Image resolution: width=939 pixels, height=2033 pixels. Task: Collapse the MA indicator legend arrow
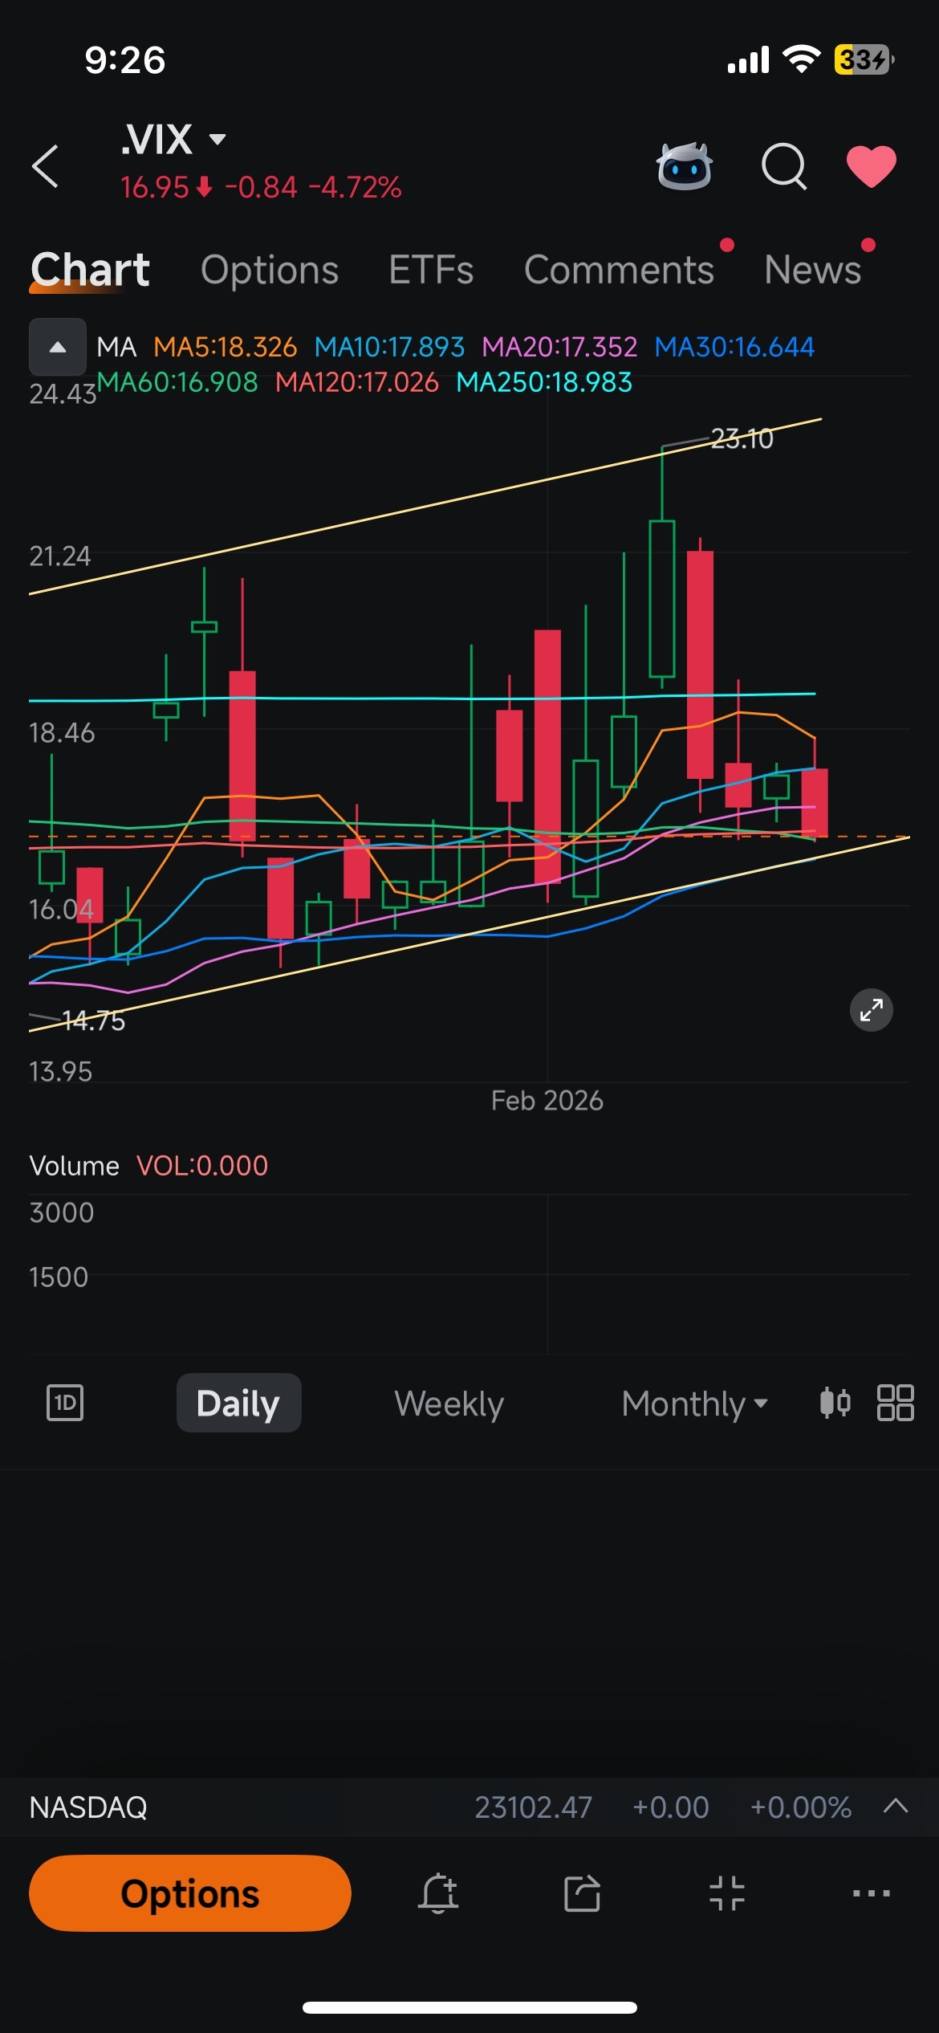click(x=58, y=347)
